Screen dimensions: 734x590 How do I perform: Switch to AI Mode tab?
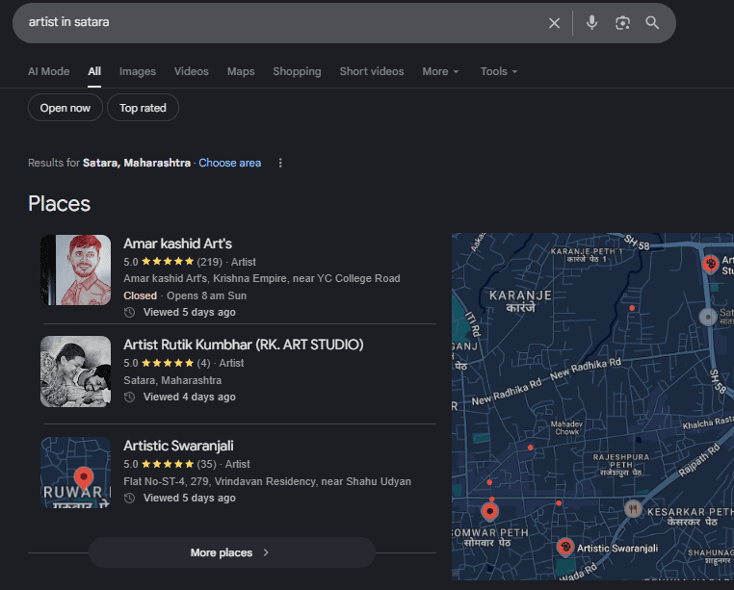point(49,71)
